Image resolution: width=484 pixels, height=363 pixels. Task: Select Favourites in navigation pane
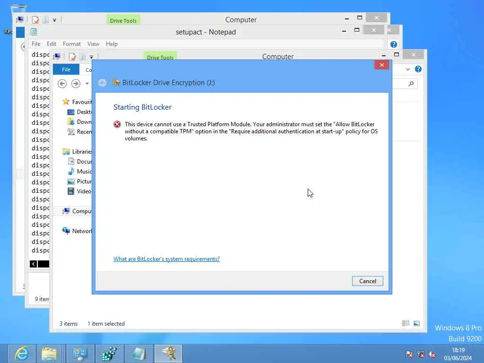(x=77, y=102)
